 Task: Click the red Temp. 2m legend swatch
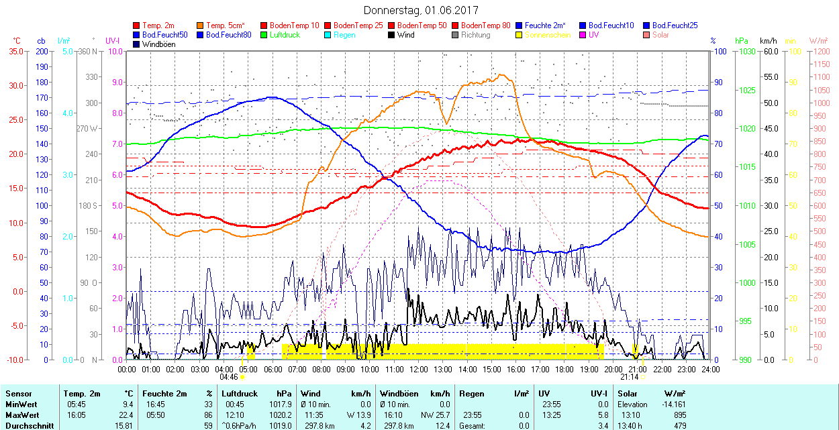137,25
